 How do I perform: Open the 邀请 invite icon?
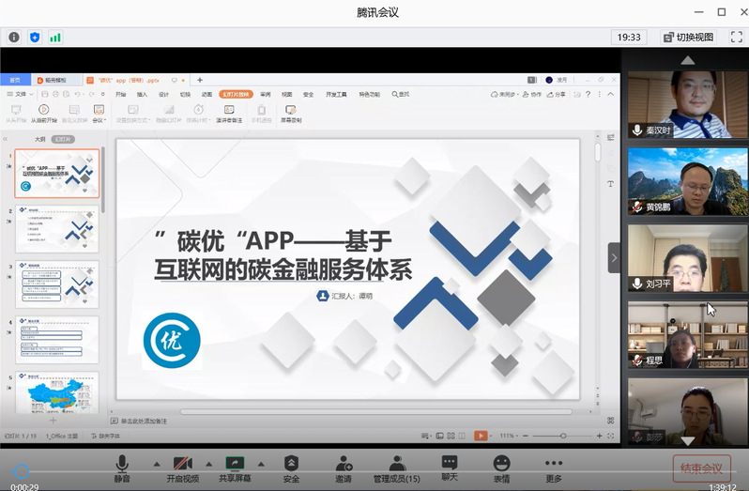click(x=344, y=466)
